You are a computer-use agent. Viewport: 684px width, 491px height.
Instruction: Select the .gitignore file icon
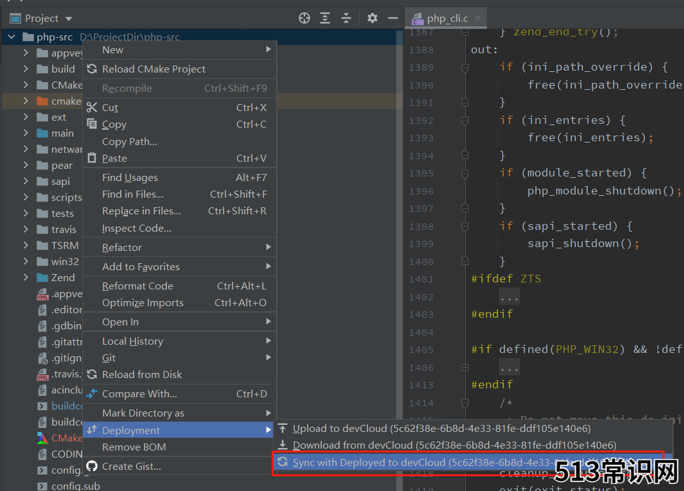pyautogui.click(x=42, y=358)
